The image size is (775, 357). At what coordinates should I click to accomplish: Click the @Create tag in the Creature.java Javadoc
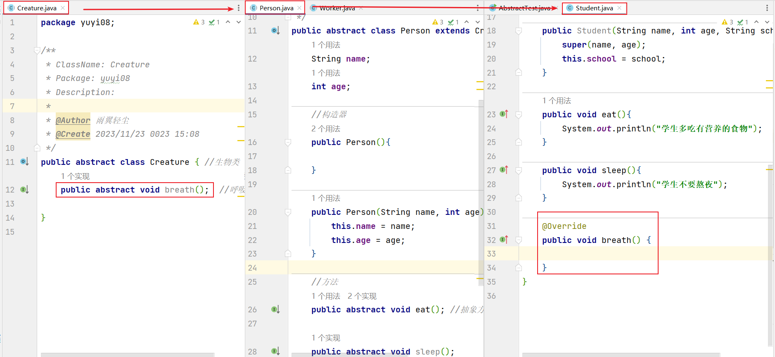coord(73,134)
